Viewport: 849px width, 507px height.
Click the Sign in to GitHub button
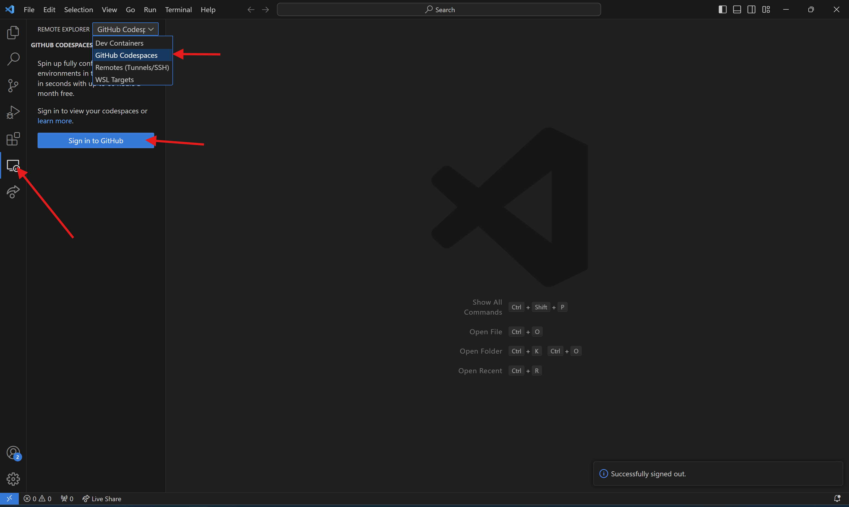(x=95, y=140)
